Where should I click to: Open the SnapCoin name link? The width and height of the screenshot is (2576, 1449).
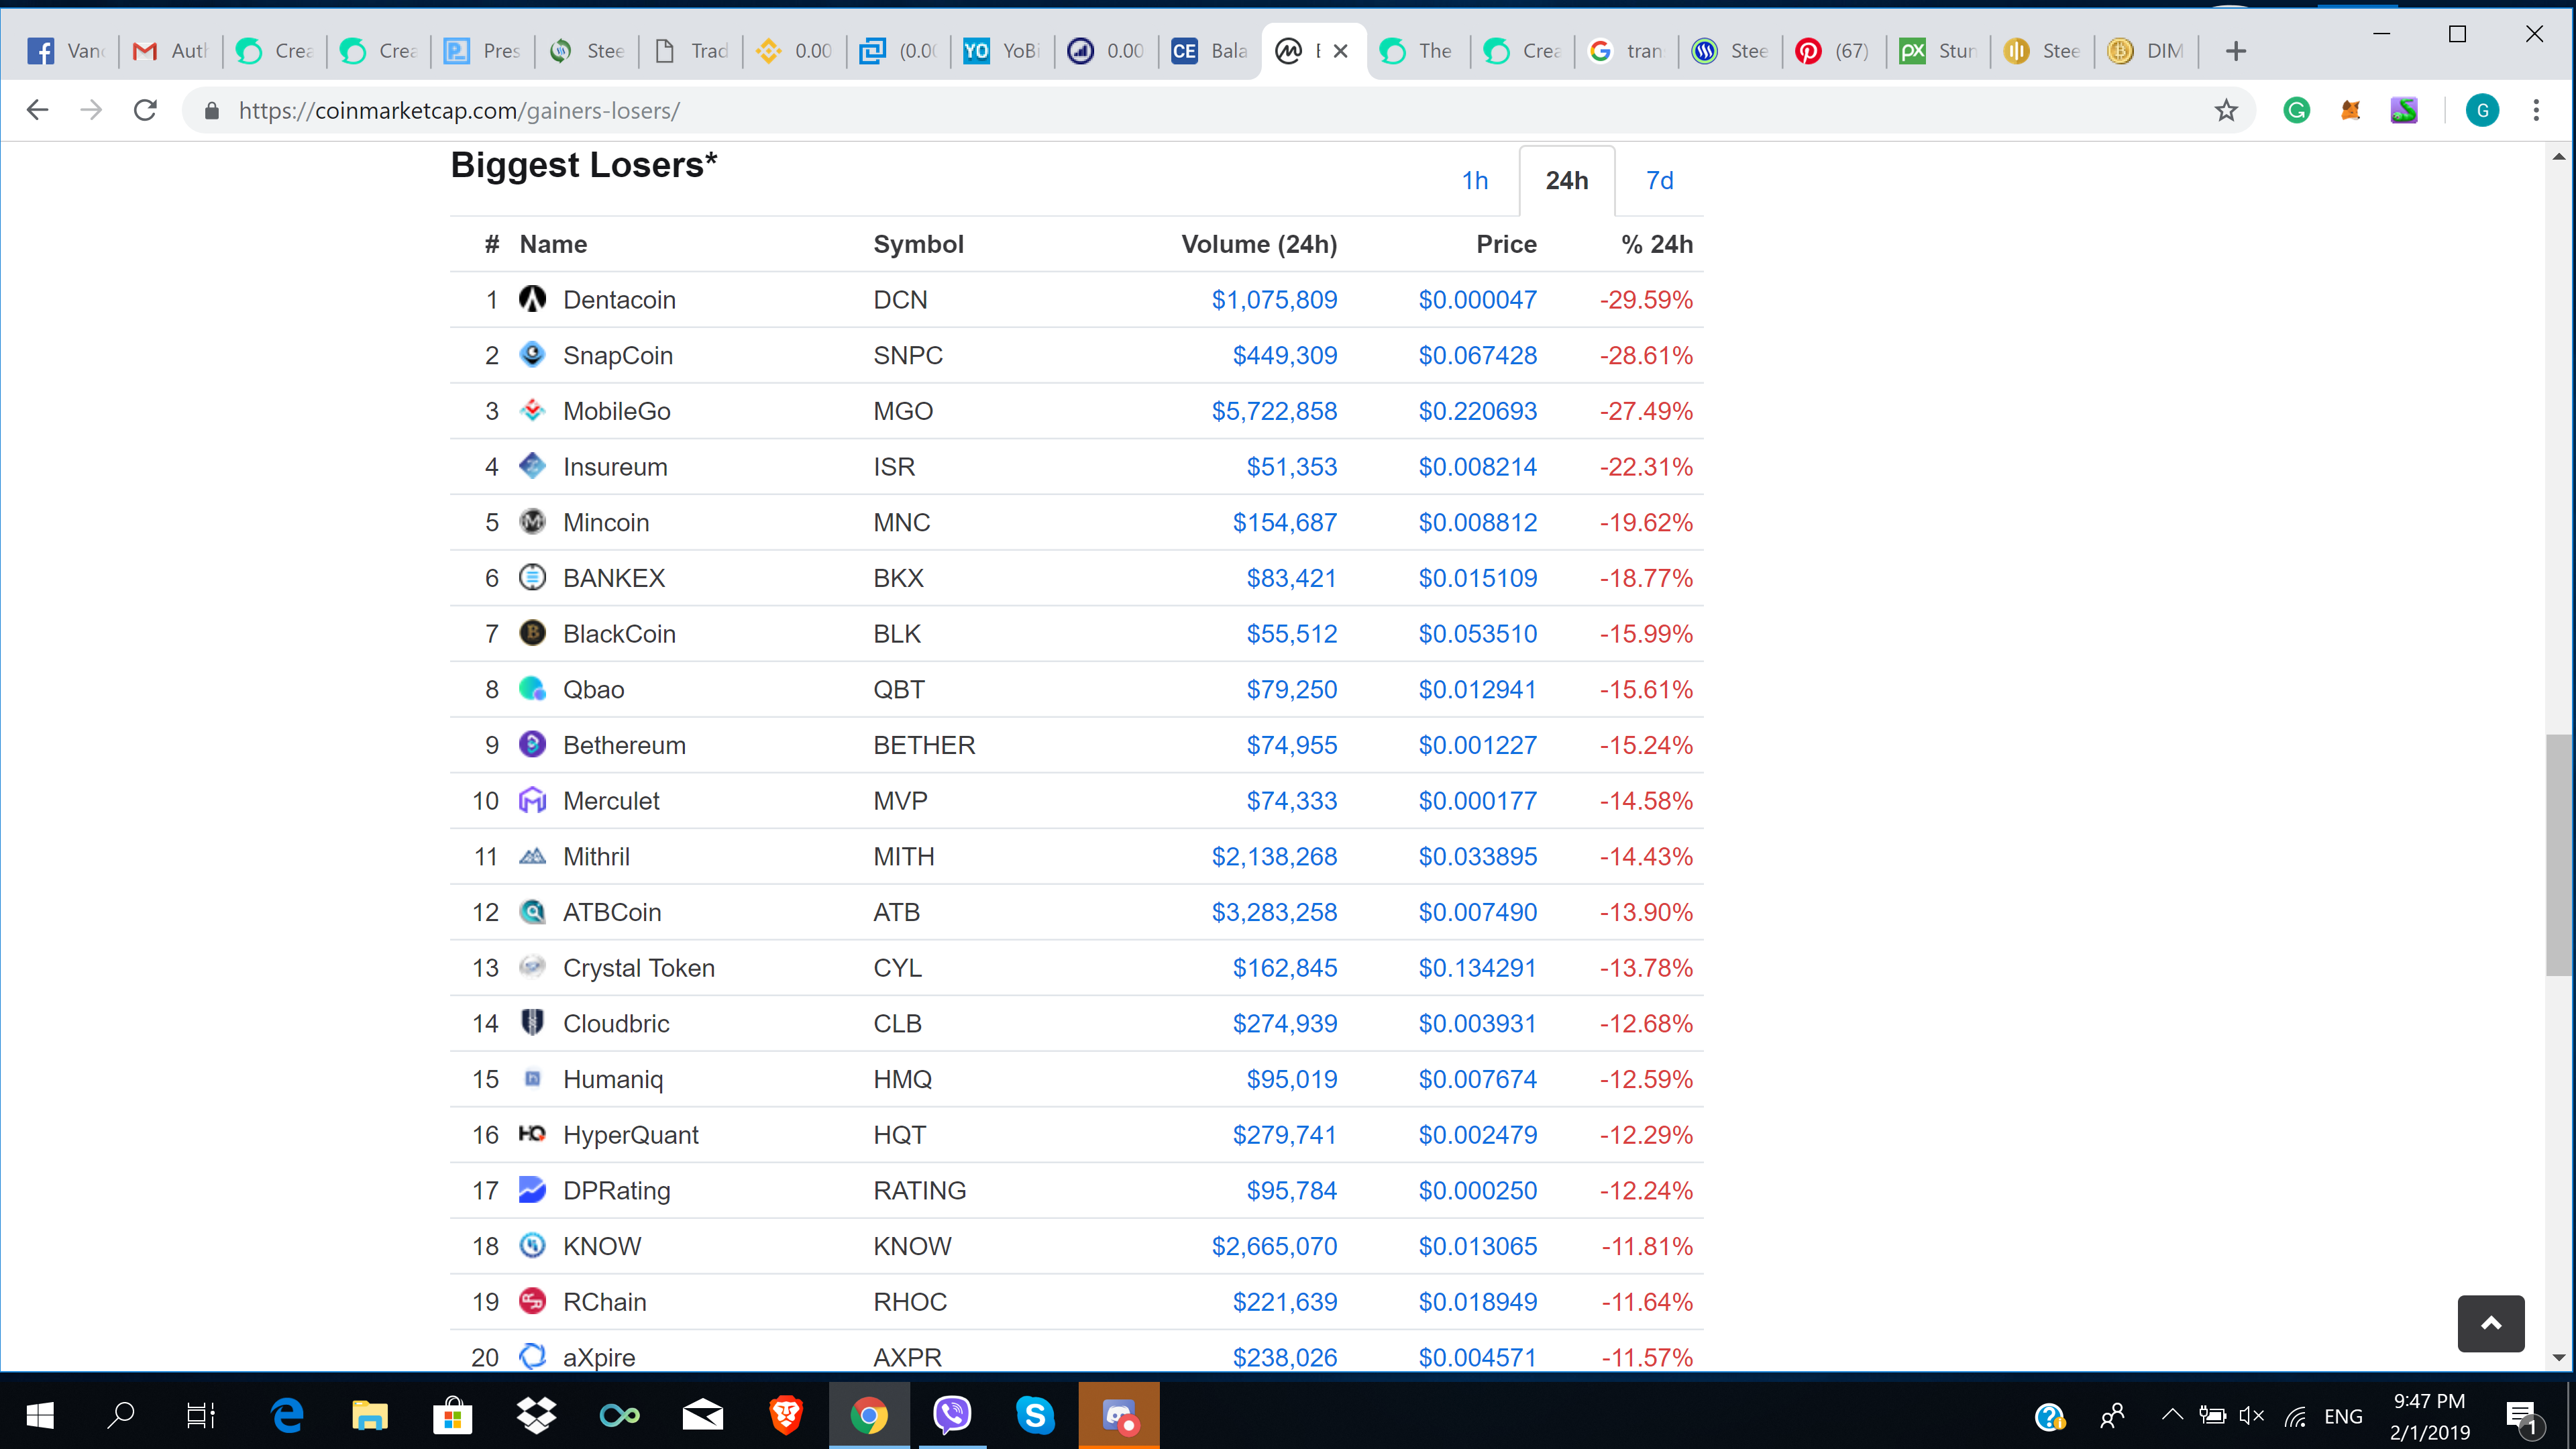617,355
